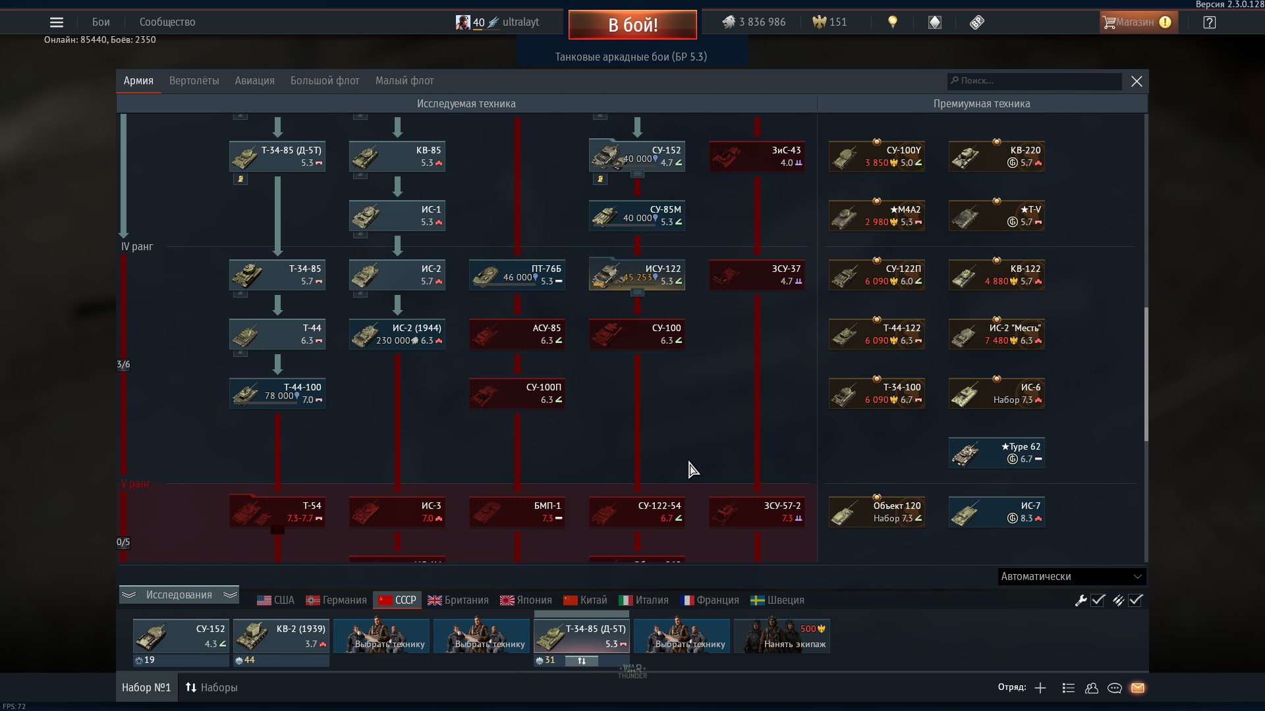Select the ИС-2 (1944) vehicle card
Image resolution: width=1265 pixels, height=711 pixels.
[397, 334]
